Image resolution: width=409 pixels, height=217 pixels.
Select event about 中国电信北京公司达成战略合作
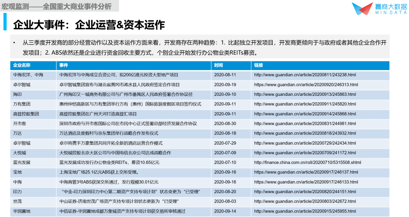pos(115,153)
